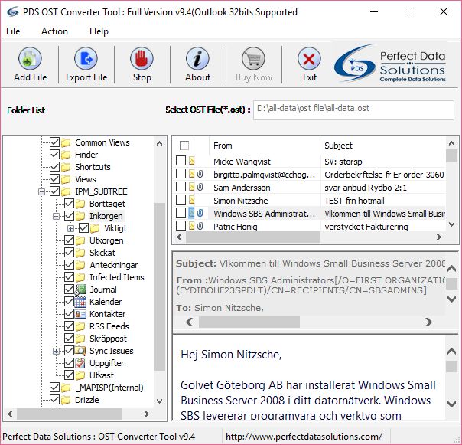Select the Utkorgen folder label

pyautogui.click(x=106, y=240)
